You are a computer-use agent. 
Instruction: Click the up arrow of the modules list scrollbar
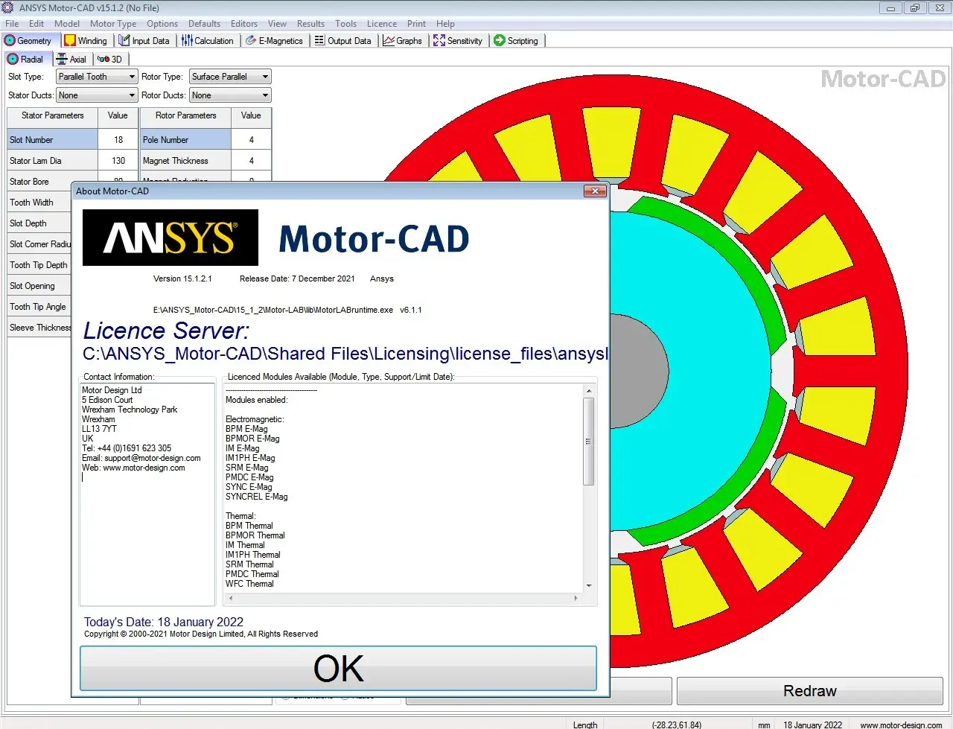coord(588,391)
